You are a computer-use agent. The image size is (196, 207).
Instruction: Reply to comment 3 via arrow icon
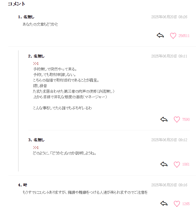click(x=164, y=164)
